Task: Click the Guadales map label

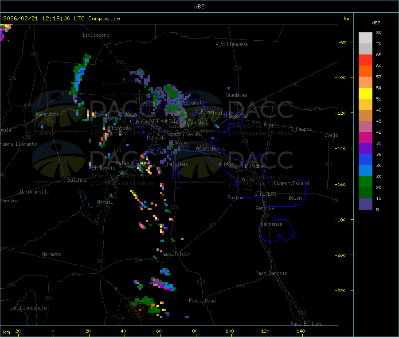Action: click(x=237, y=95)
